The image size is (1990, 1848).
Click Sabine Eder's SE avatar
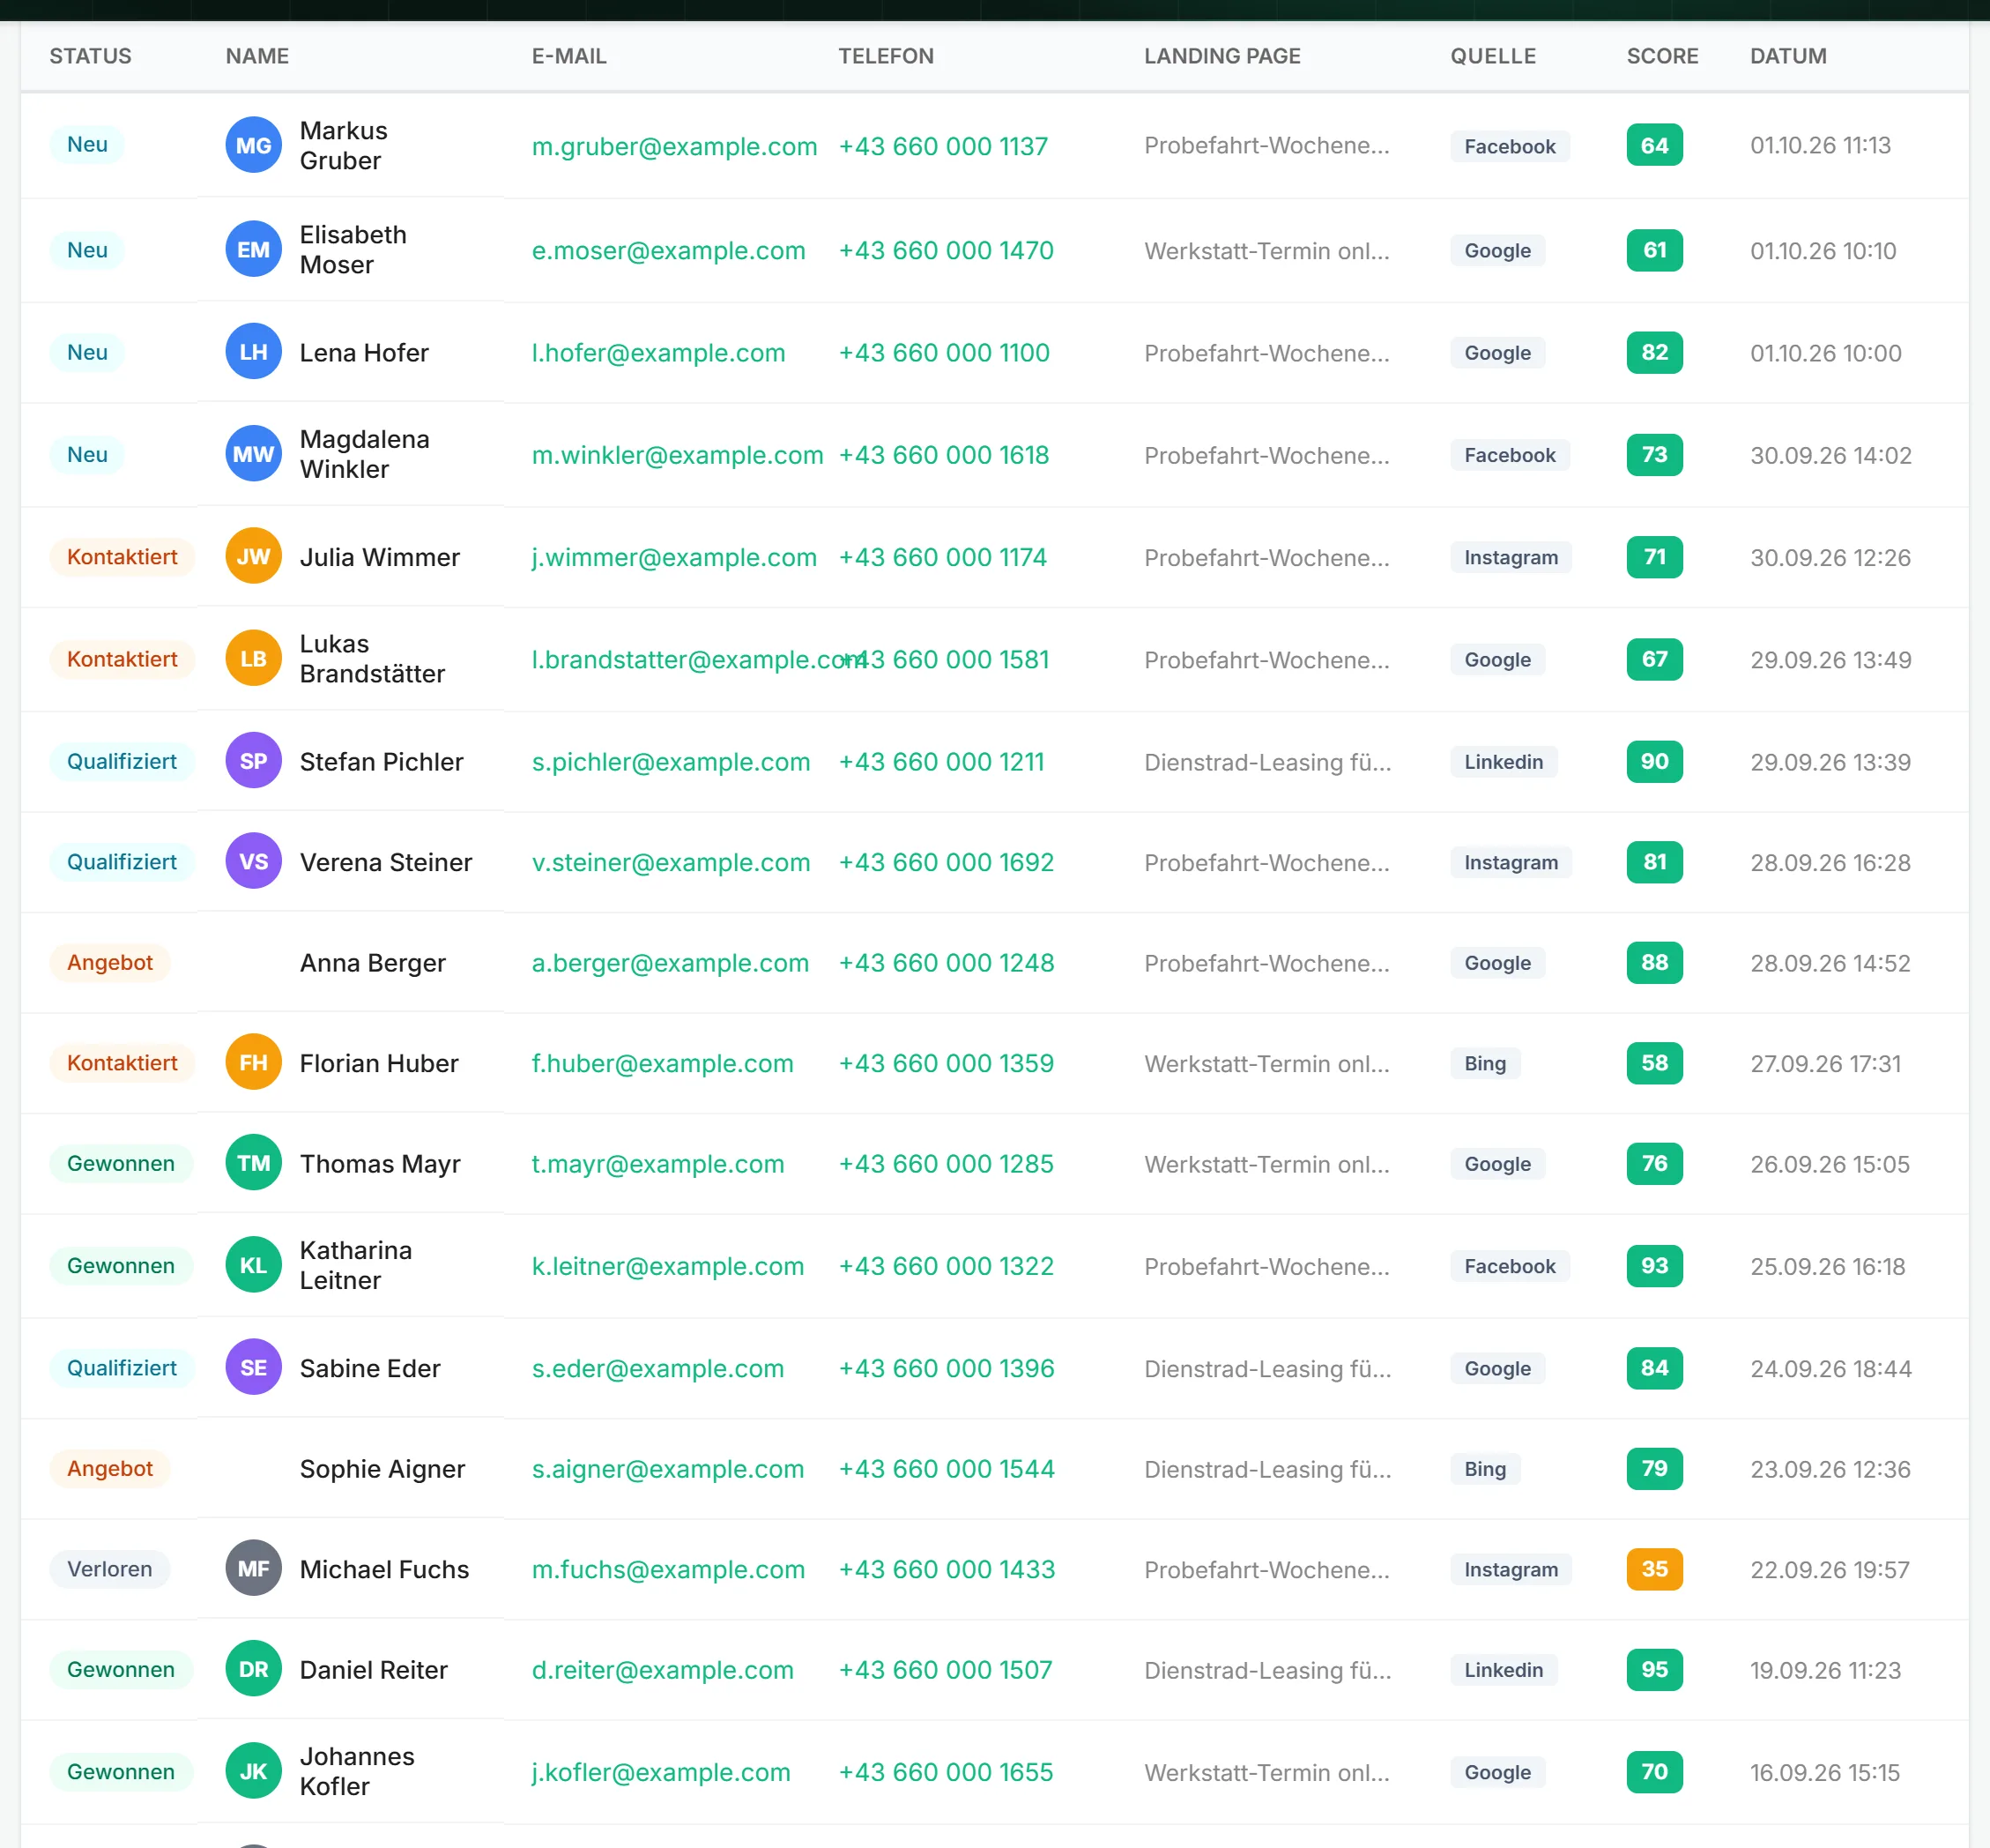coord(253,1367)
